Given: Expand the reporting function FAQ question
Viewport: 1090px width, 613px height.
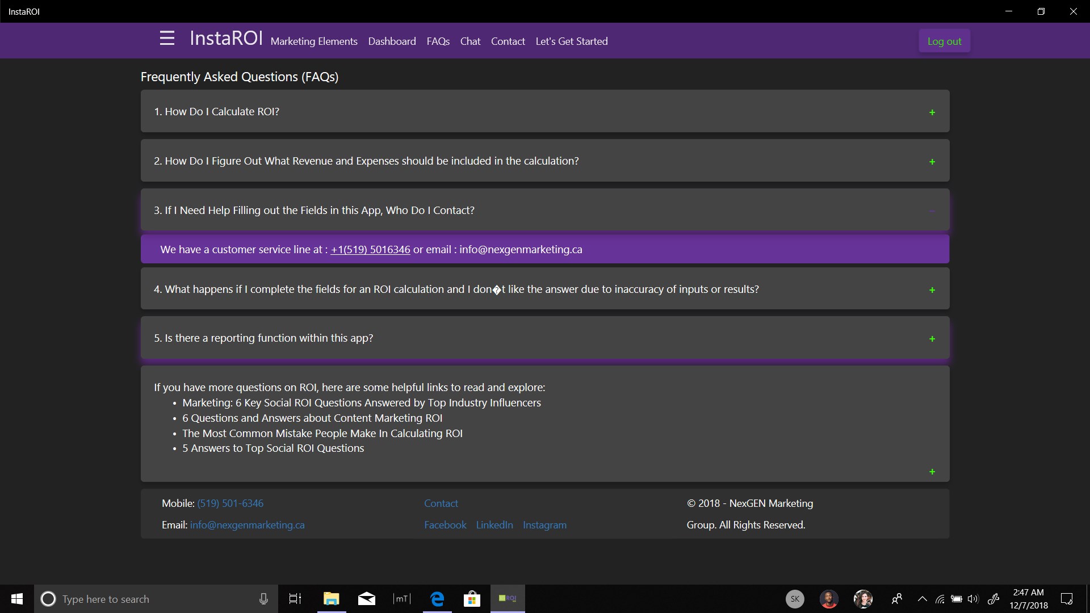Looking at the screenshot, I should point(544,338).
